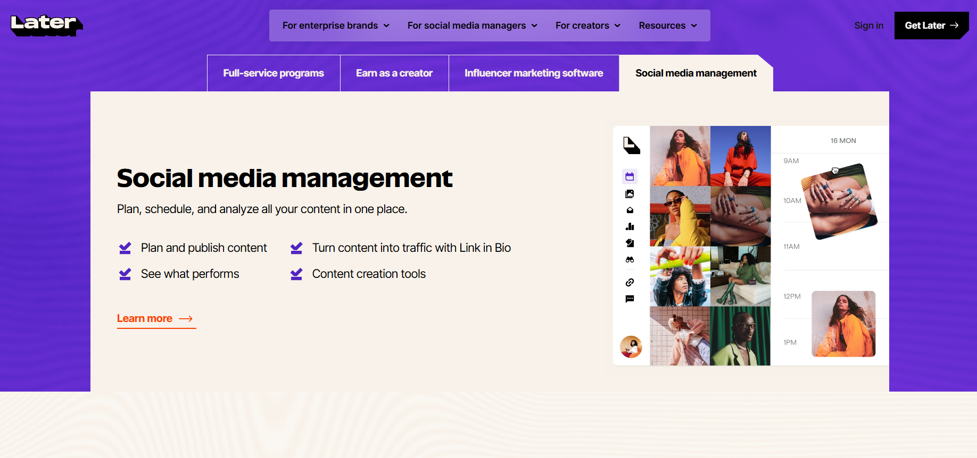The image size is (977, 458).
Task: Click the binoculars icon in the sidebar
Action: (630, 260)
